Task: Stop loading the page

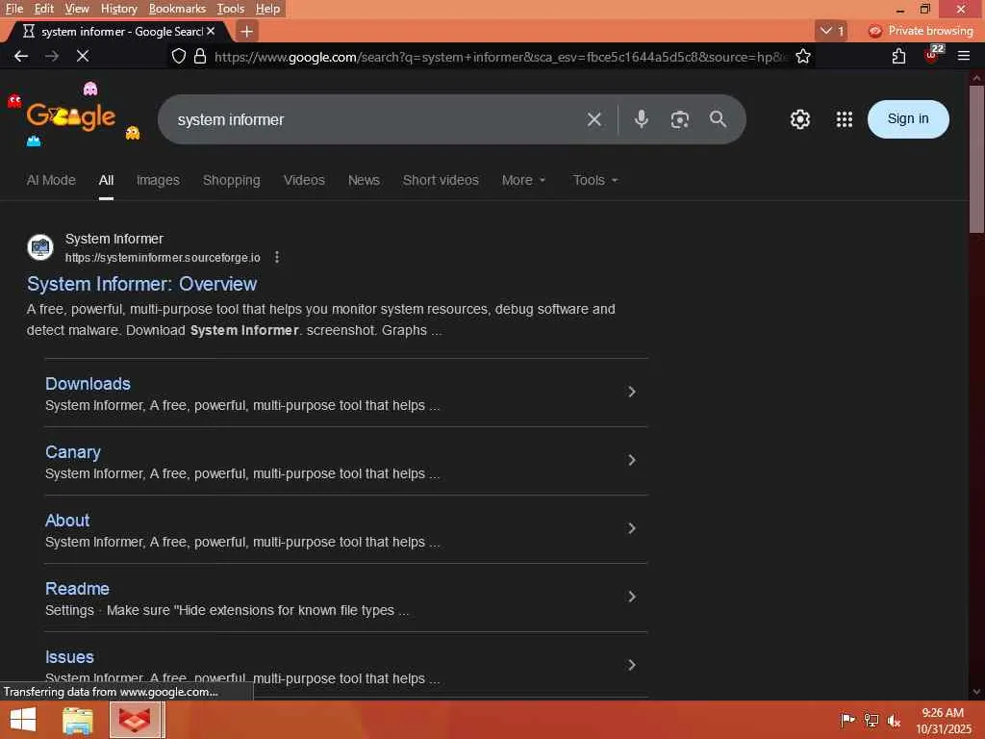Action: (x=83, y=56)
